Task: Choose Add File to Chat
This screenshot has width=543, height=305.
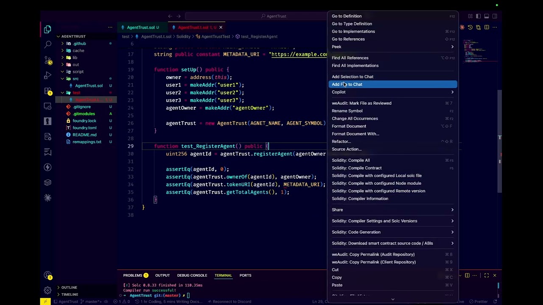Action: coord(393,84)
